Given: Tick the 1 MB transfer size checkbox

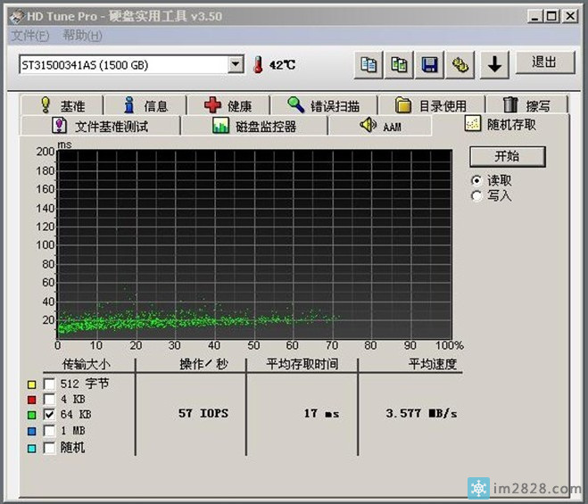Looking at the screenshot, I should 50,432.
